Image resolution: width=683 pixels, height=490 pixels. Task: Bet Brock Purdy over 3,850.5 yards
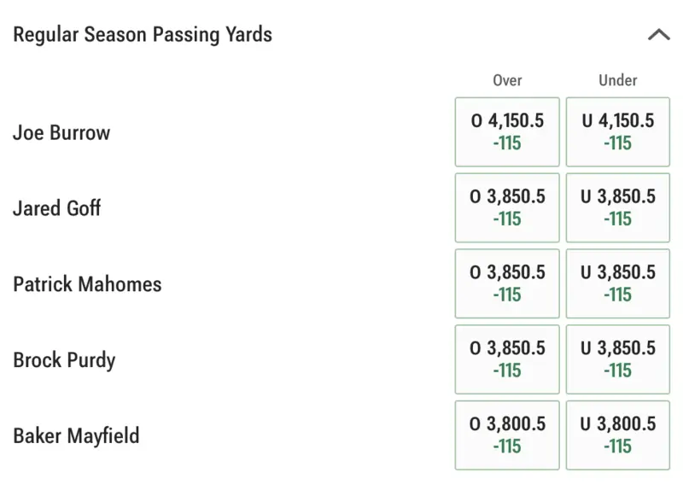(x=507, y=359)
